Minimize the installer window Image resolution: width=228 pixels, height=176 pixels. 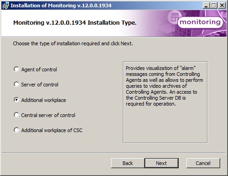206,5
